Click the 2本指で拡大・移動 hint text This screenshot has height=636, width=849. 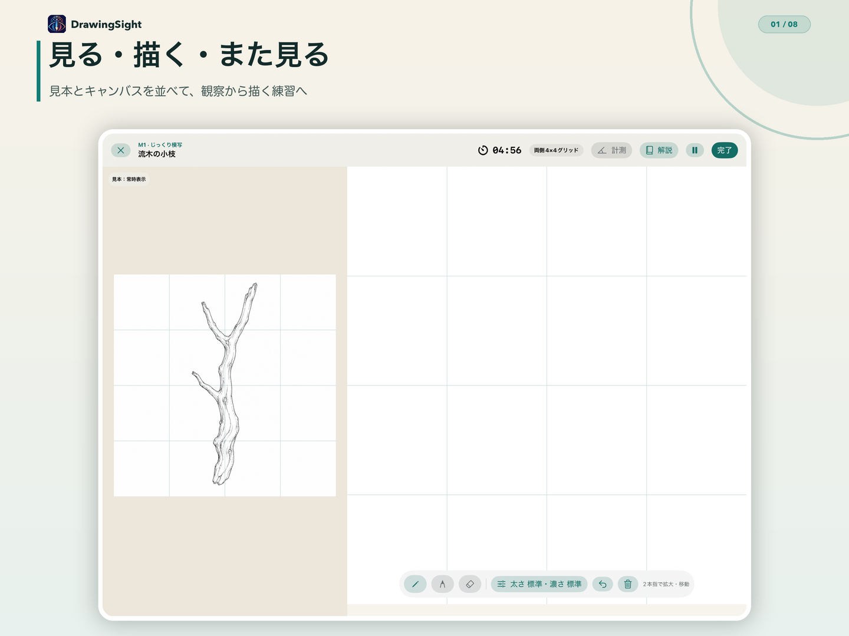click(x=666, y=584)
